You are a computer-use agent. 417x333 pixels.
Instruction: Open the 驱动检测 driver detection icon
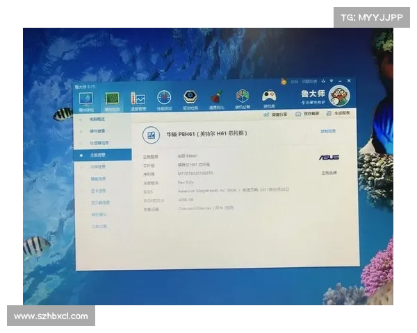point(190,98)
